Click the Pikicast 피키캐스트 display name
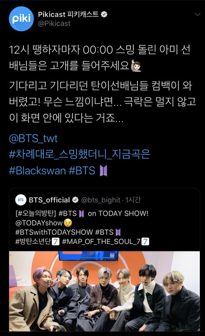The width and height of the screenshot is (205, 336). pyautogui.click(x=68, y=15)
